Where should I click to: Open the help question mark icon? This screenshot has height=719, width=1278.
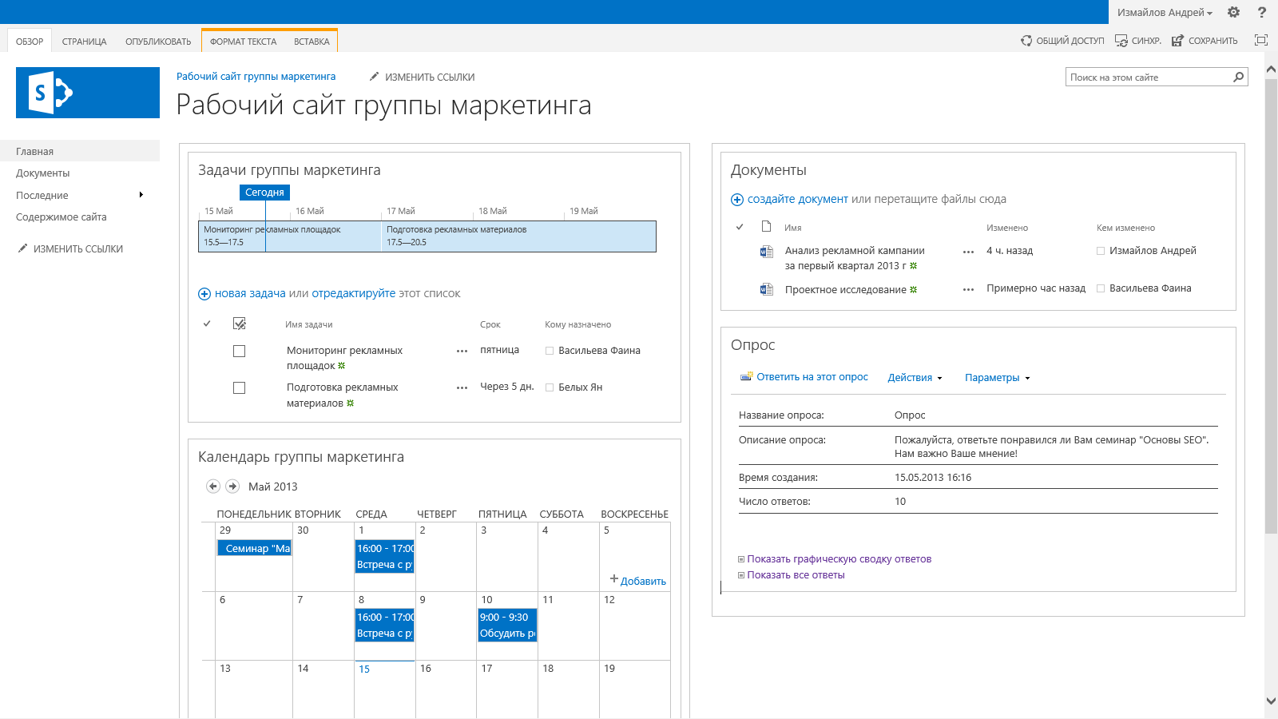1262,12
